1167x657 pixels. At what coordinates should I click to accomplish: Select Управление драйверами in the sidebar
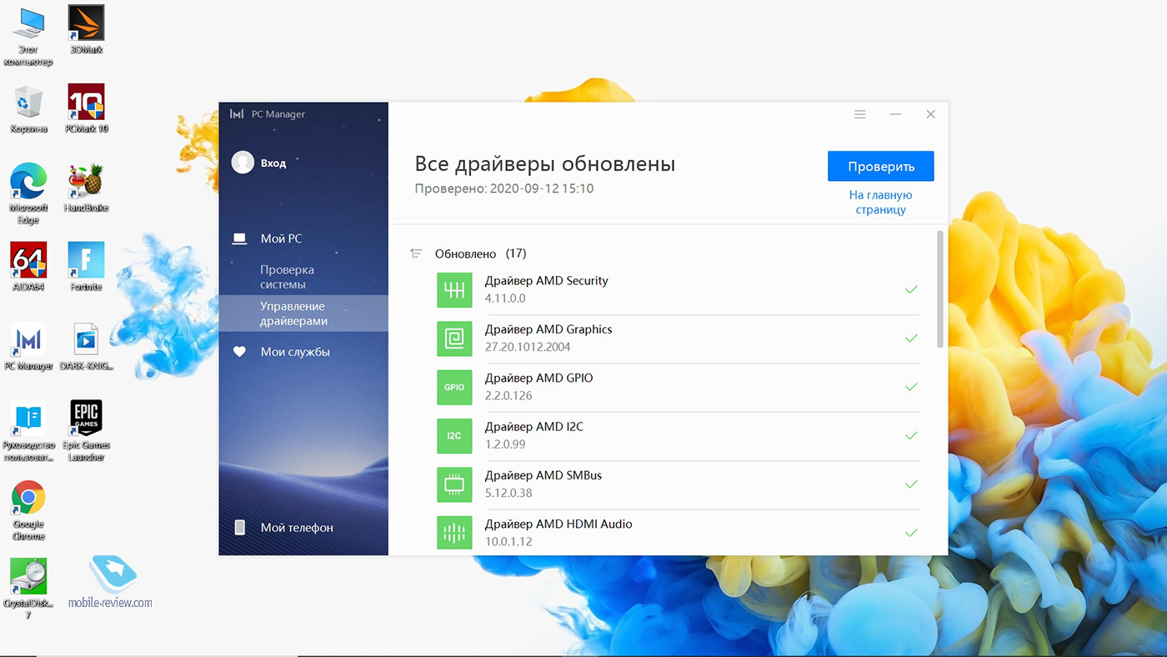point(293,313)
